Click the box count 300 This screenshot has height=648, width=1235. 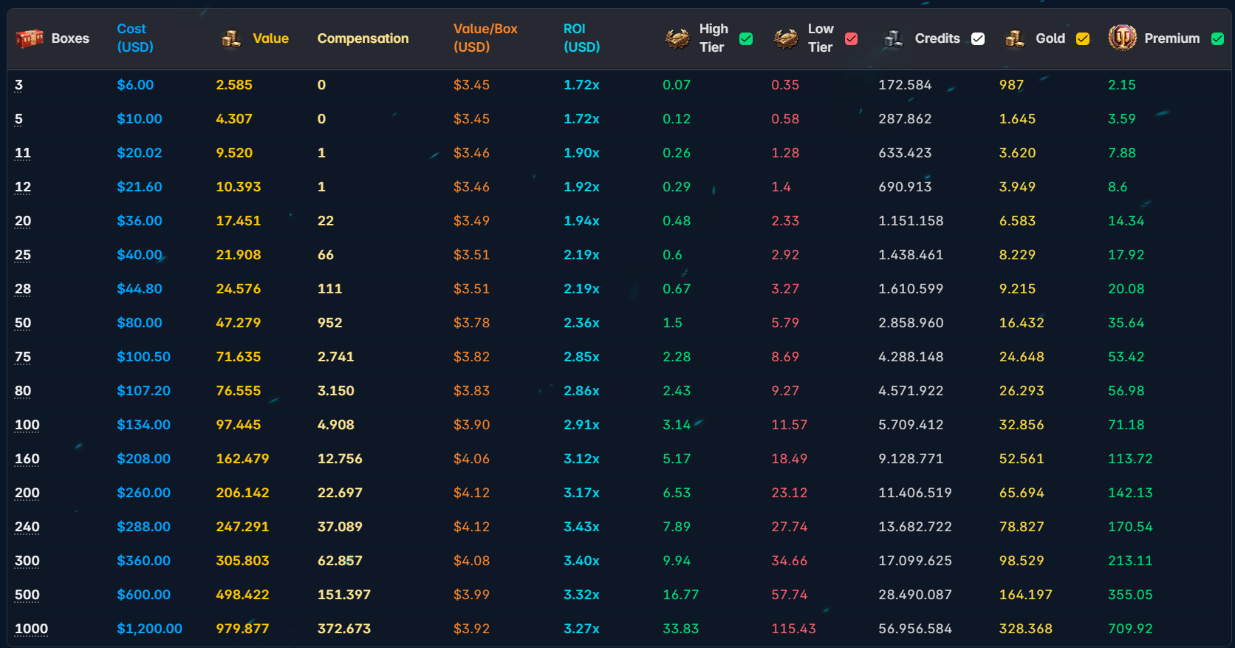tap(27, 561)
